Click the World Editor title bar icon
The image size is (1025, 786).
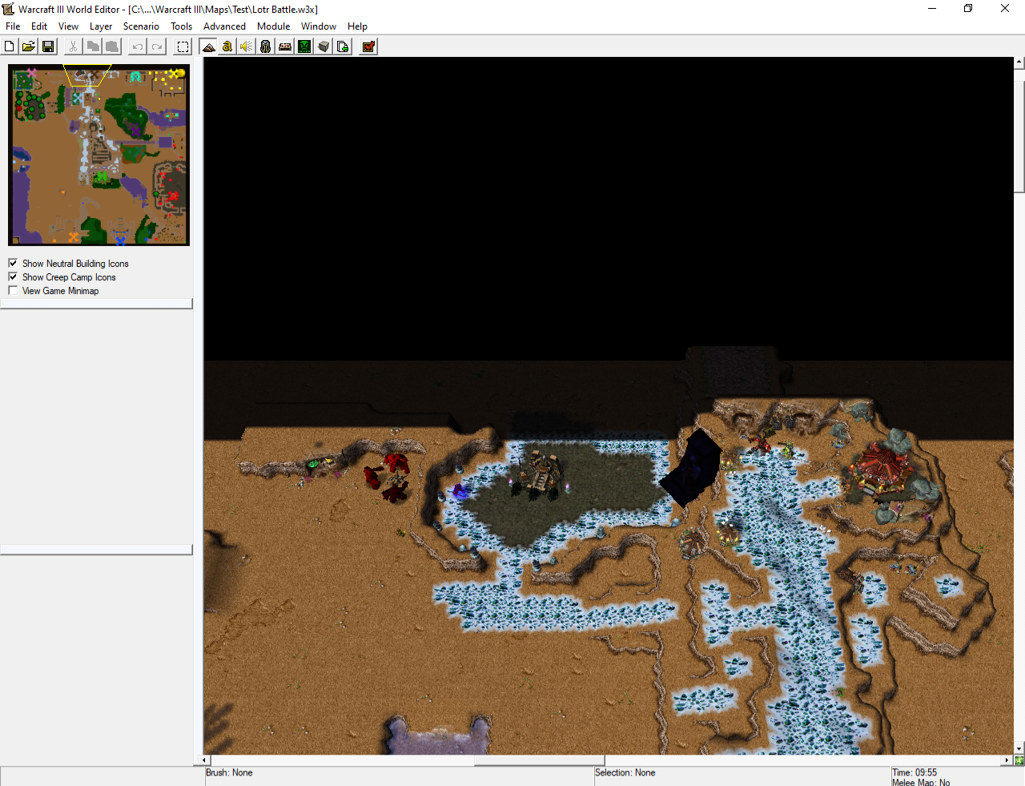click(x=9, y=9)
